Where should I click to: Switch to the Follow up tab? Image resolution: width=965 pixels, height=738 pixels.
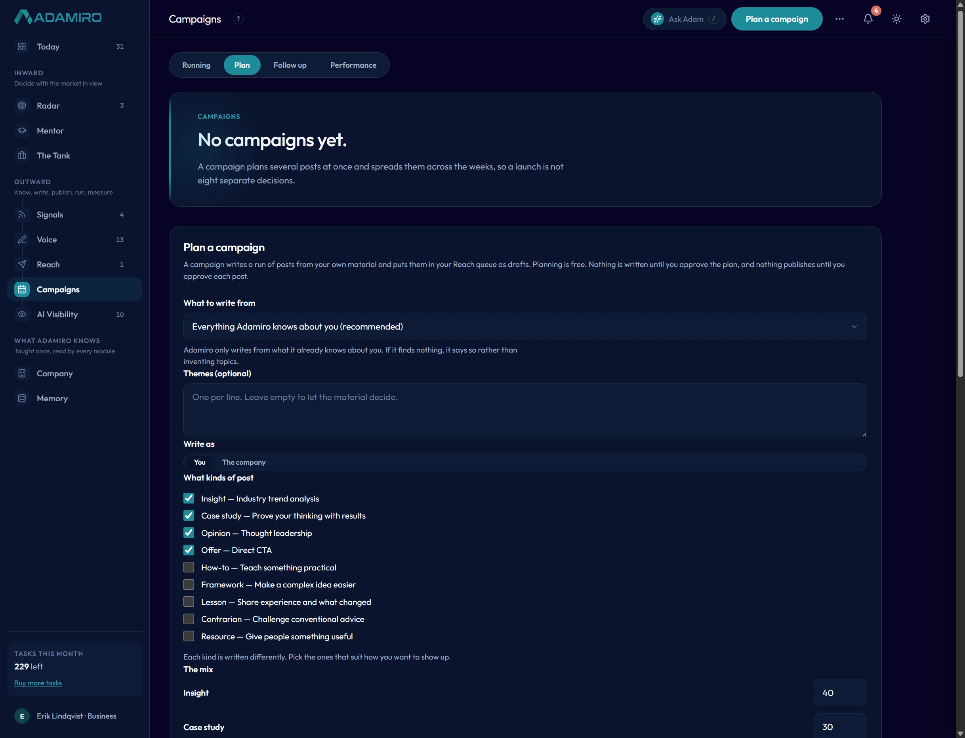click(x=290, y=65)
